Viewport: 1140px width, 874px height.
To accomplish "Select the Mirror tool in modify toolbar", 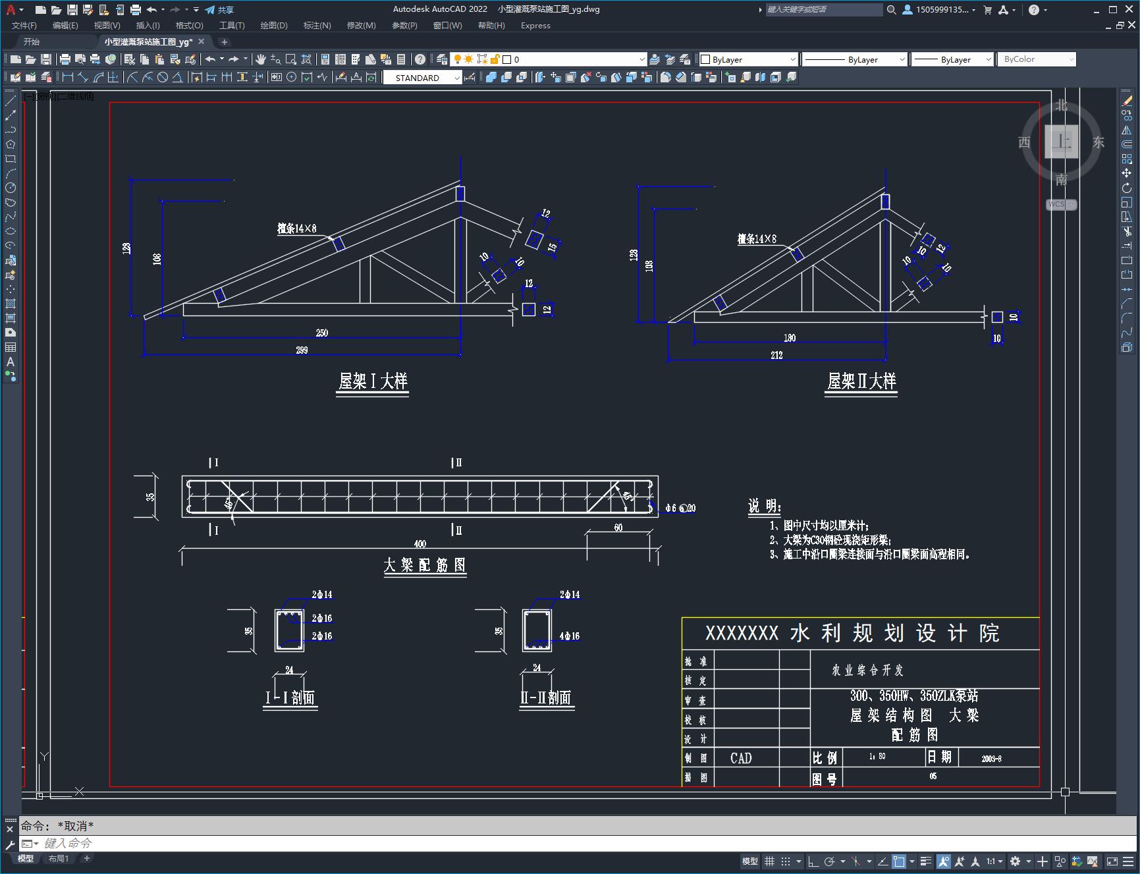I will (1127, 130).
